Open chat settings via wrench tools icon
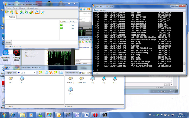 point(42,12)
